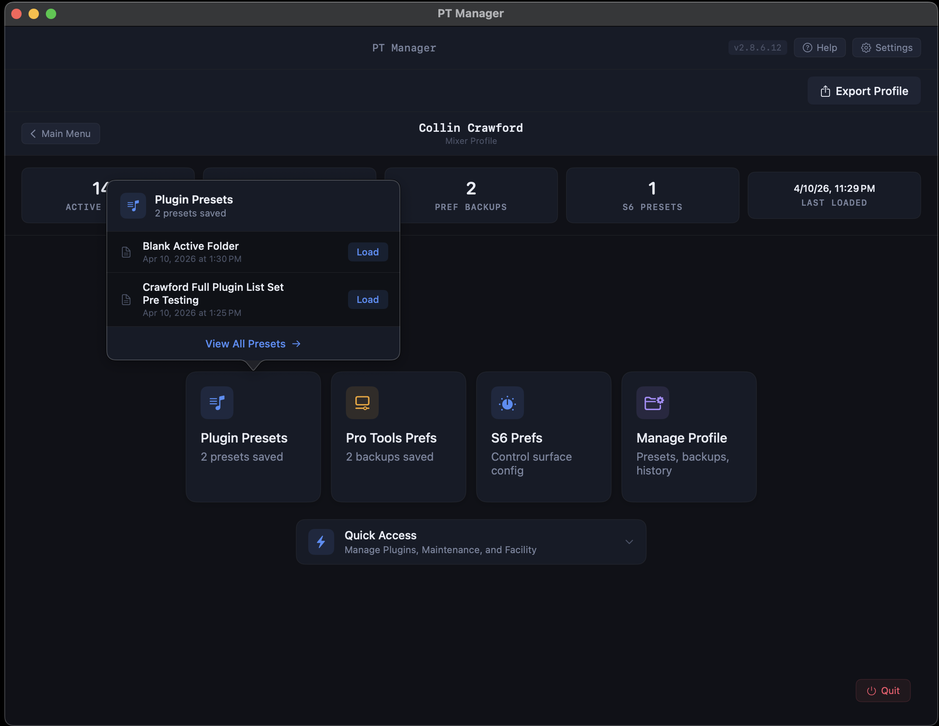This screenshot has width=939, height=726.
Task: Click the v2.8.6.12 version badge
Action: (x=757, y=48)
